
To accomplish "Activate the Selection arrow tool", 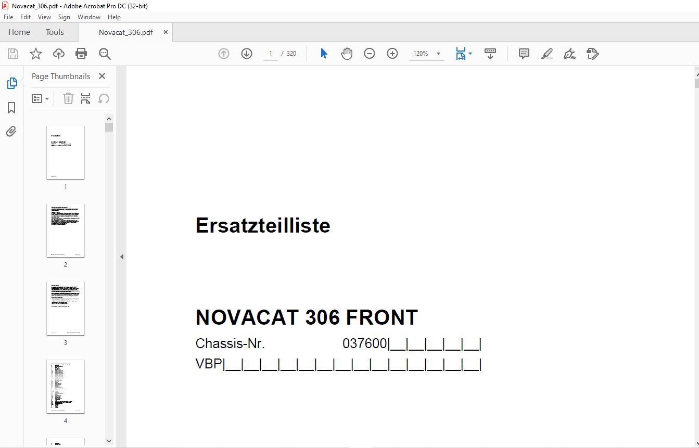I will [324, 54].
